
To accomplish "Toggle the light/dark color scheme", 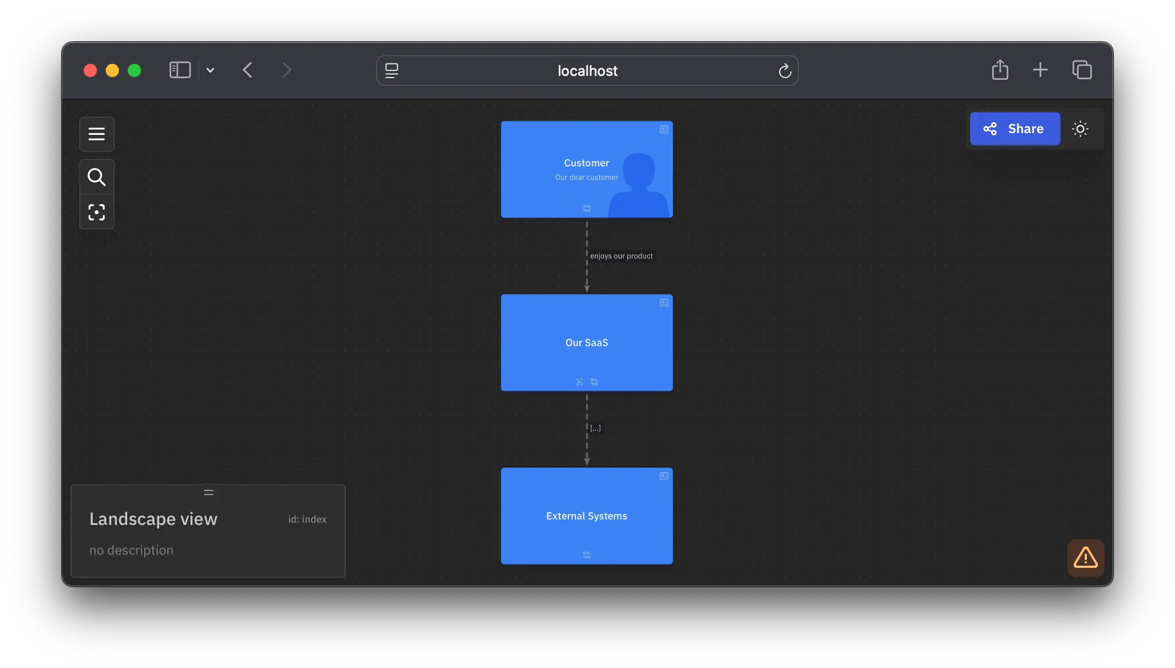I will point(1080,129).
